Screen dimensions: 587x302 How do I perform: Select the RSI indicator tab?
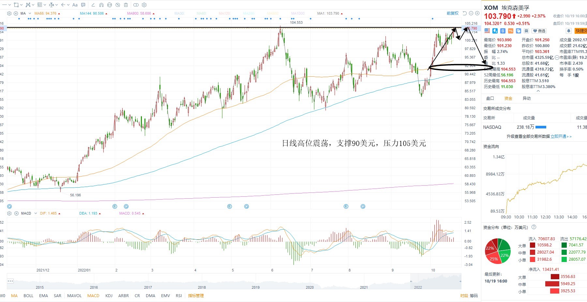pyautogui.click(x=179, y=295)
